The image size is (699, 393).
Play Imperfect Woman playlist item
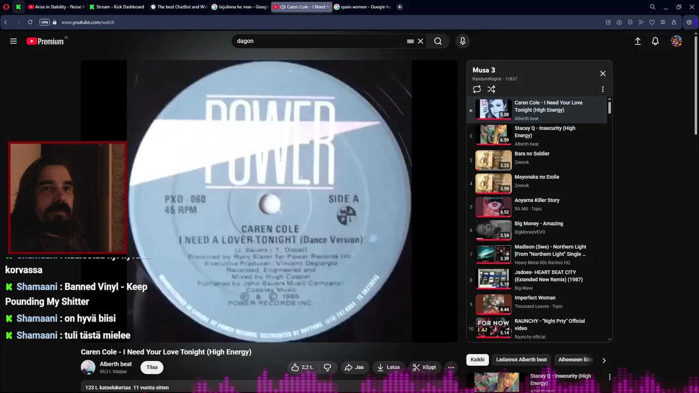538,304
